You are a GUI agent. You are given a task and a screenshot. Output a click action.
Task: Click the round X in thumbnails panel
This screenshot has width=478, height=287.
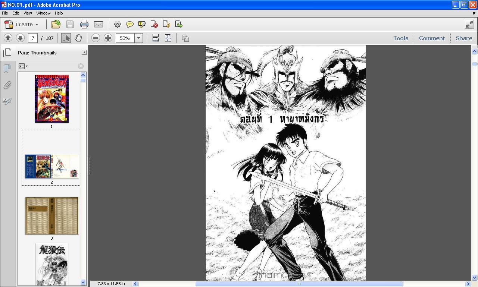point(81,66)
